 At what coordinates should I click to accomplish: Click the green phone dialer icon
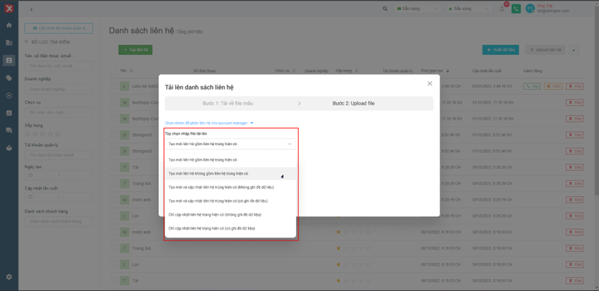(x=516, y=9)
